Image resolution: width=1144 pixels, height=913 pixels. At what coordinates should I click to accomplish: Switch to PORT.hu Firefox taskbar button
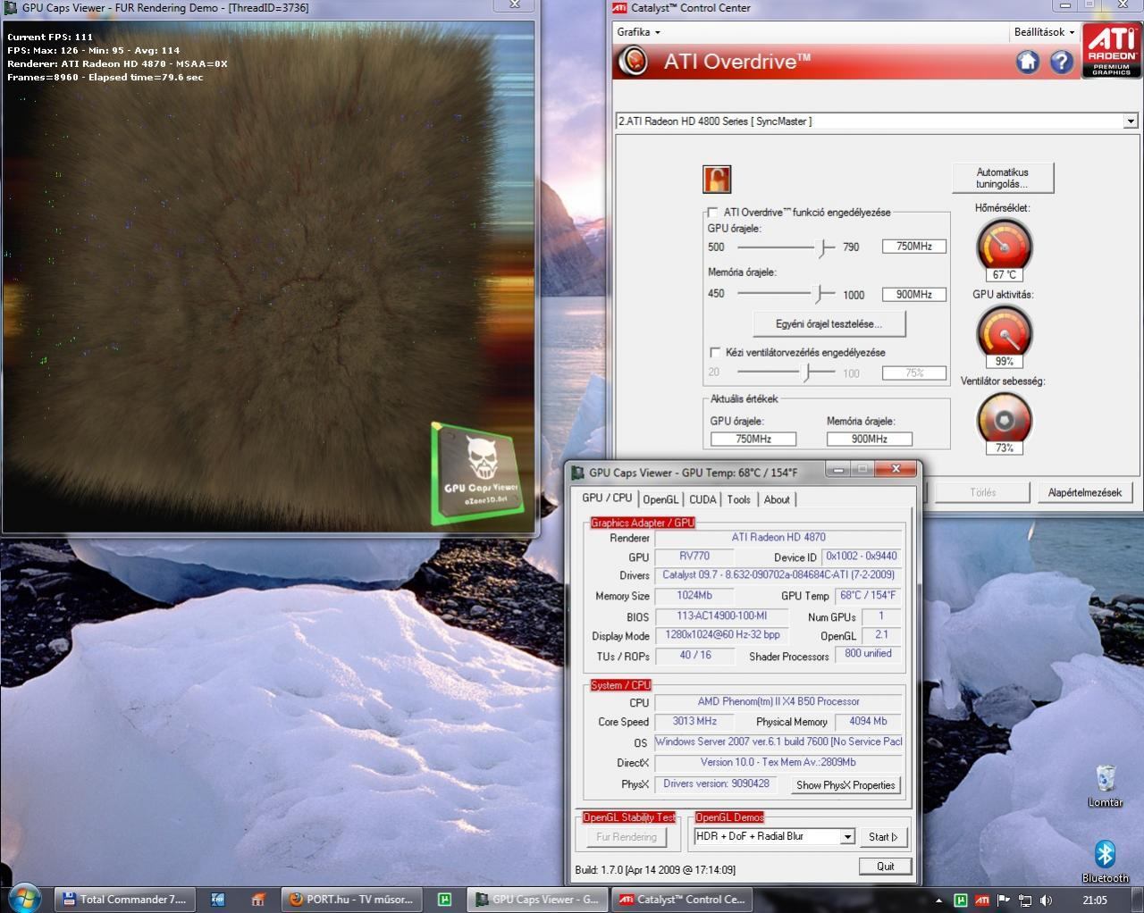[351, 900]
